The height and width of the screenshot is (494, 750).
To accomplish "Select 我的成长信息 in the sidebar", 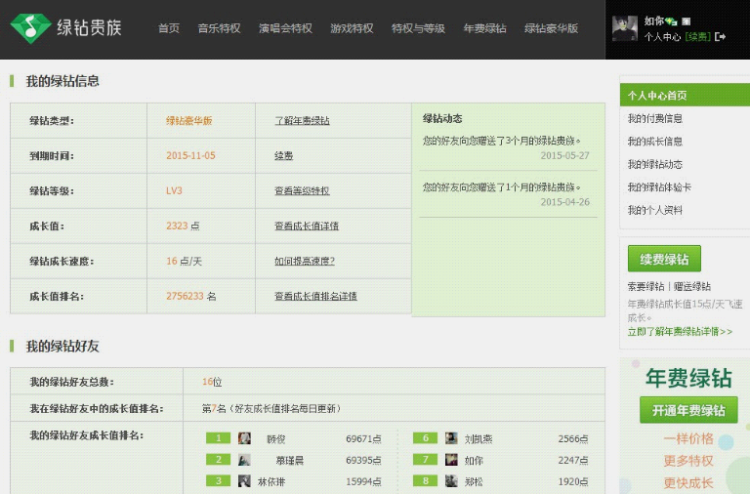I will [655, 142].
